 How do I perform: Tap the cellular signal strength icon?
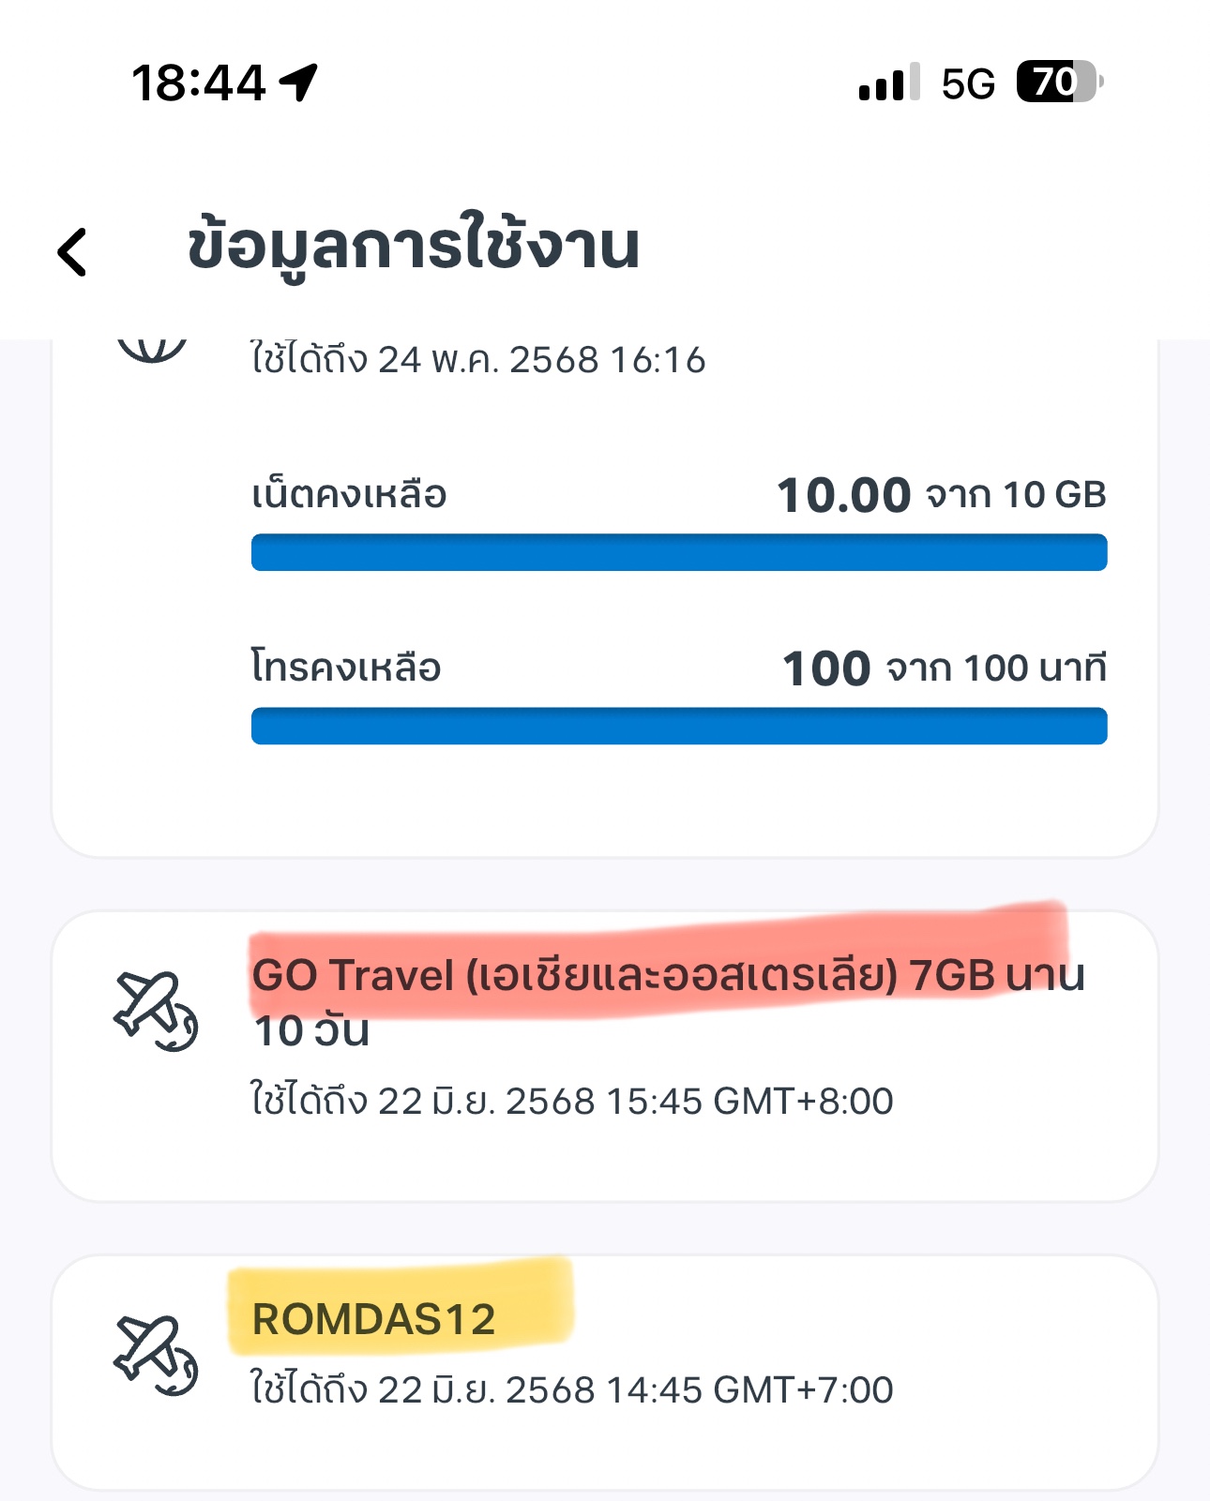click(x=889, y=83)
